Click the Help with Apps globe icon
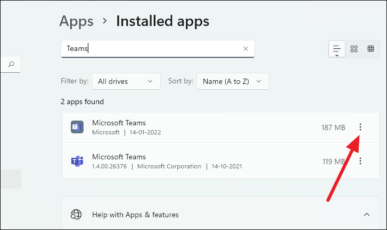Screen dimensions: 387x230 [x=76, y=215]
